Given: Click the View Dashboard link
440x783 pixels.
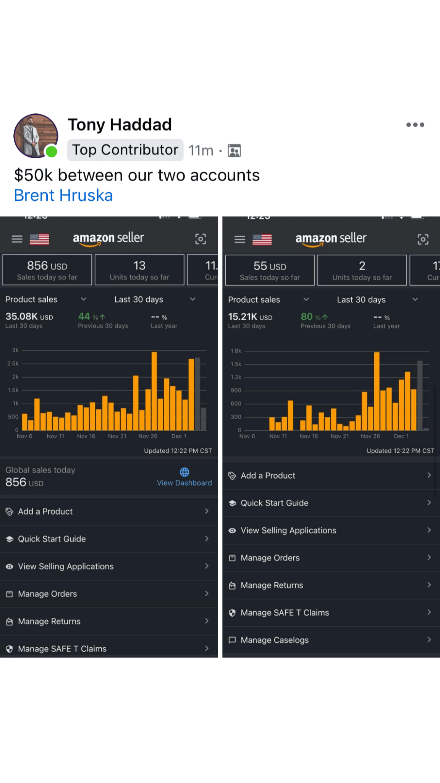Looking at the screenshot, I should (x=184, y=483).
